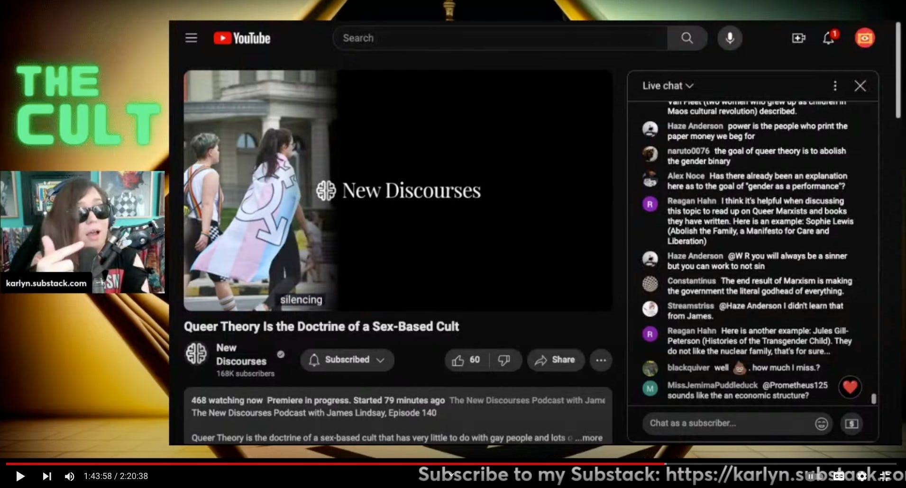
Task: Open the YouTube hamburger guide menu
Action: (191, 38)
